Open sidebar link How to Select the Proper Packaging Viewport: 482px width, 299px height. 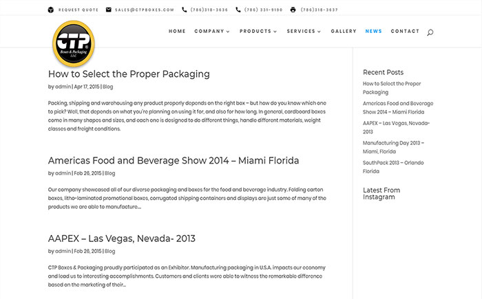392,88
